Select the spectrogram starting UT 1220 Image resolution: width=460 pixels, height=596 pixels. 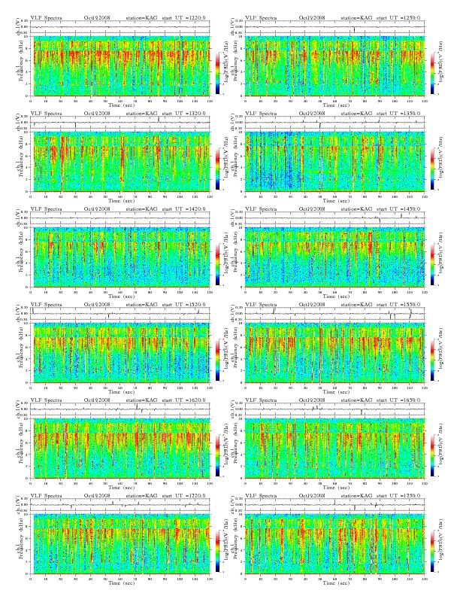(120, 65)
